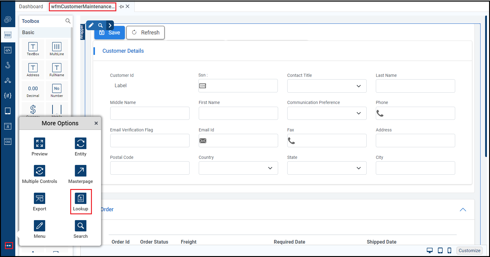
Task: Click the Customize button
Action: pyautogui.click(x=469, y=251)
